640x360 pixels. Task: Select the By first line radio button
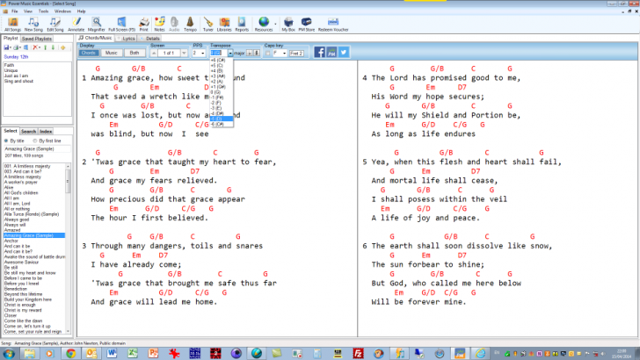click(x=35, y=140)
